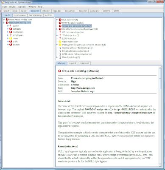Open the intruder menu in menu bar
The image size is (165, 170).
click(x=12, y=7)
